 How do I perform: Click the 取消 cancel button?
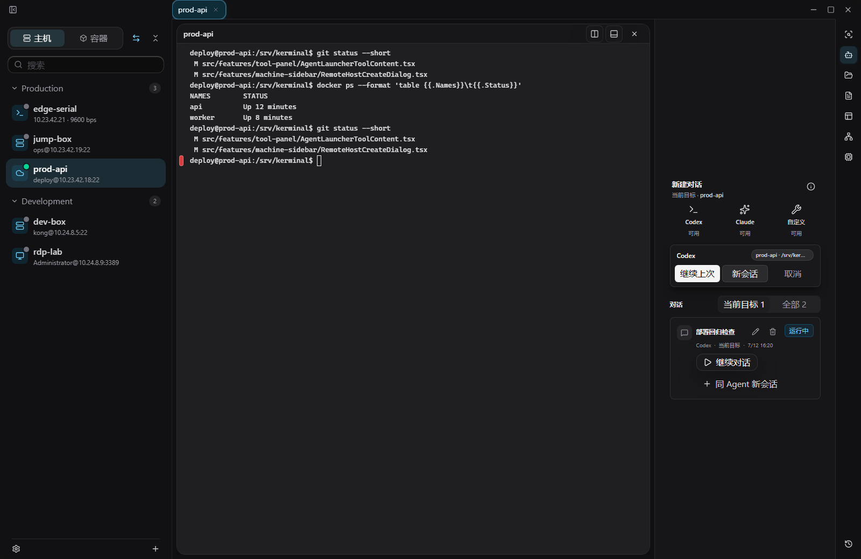[793, 274]
